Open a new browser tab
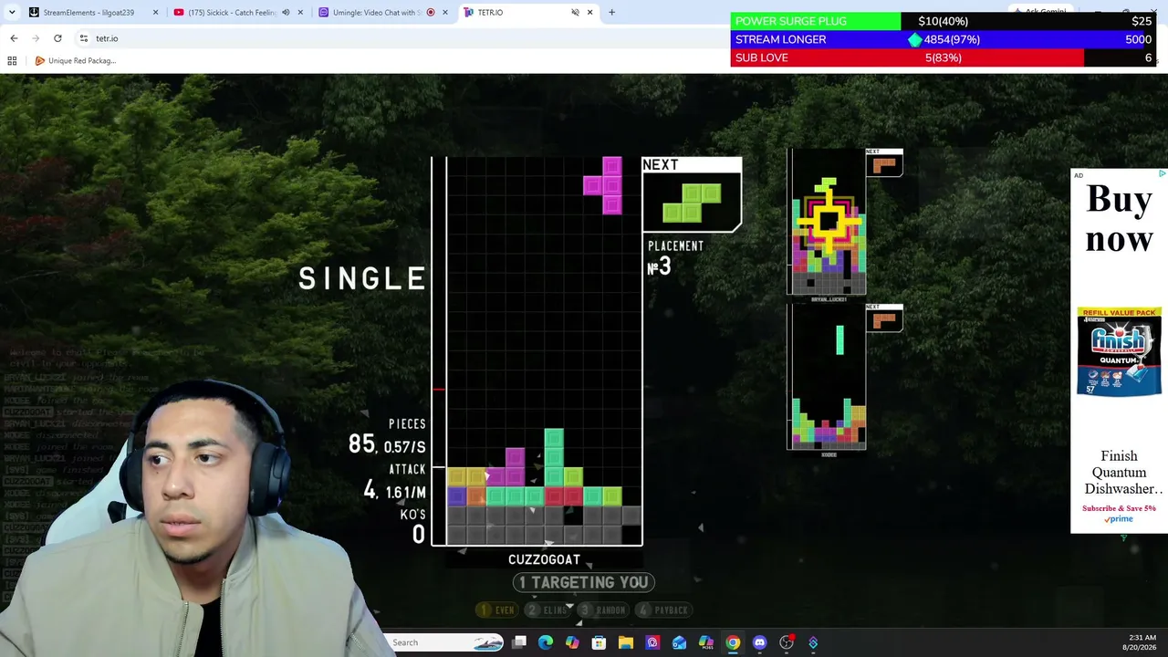The height and width of the screenshot is (657, 1168). (x=611, y=13)
